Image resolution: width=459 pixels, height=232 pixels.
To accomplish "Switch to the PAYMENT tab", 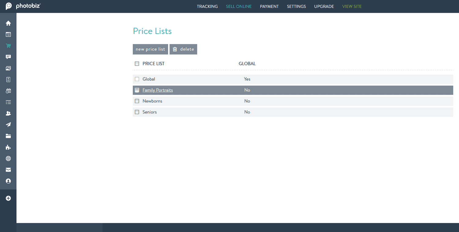I will 269,6.
